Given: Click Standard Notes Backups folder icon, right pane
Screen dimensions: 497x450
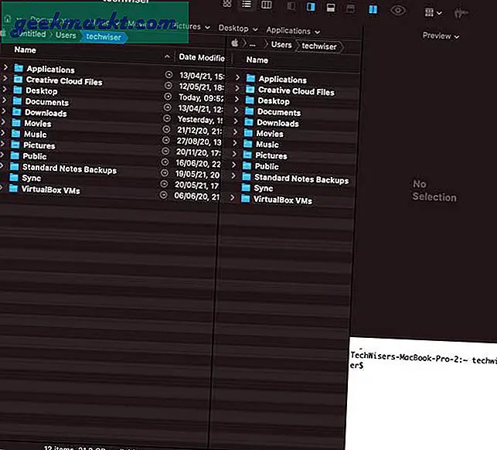Looking at the screenshot, I should [x=247, y=176].
